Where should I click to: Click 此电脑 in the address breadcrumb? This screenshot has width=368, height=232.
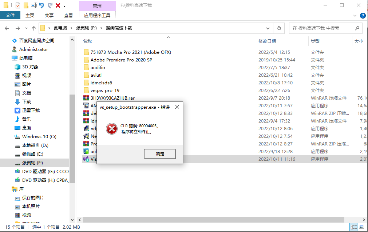tap(60, 28)
